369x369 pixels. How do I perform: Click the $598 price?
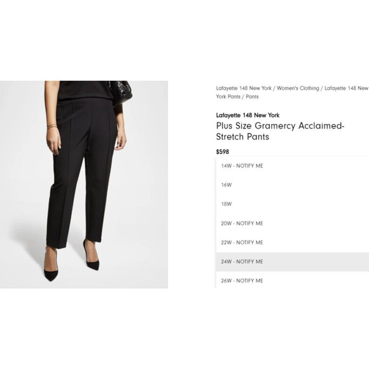pos(223,152)
